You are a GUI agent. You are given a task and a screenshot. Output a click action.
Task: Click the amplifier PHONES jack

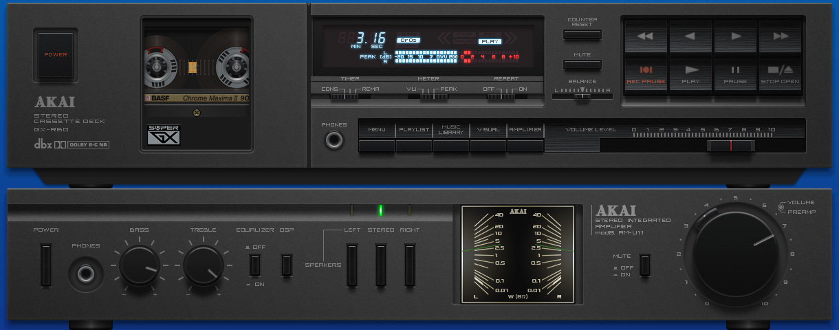coord(86,274)
